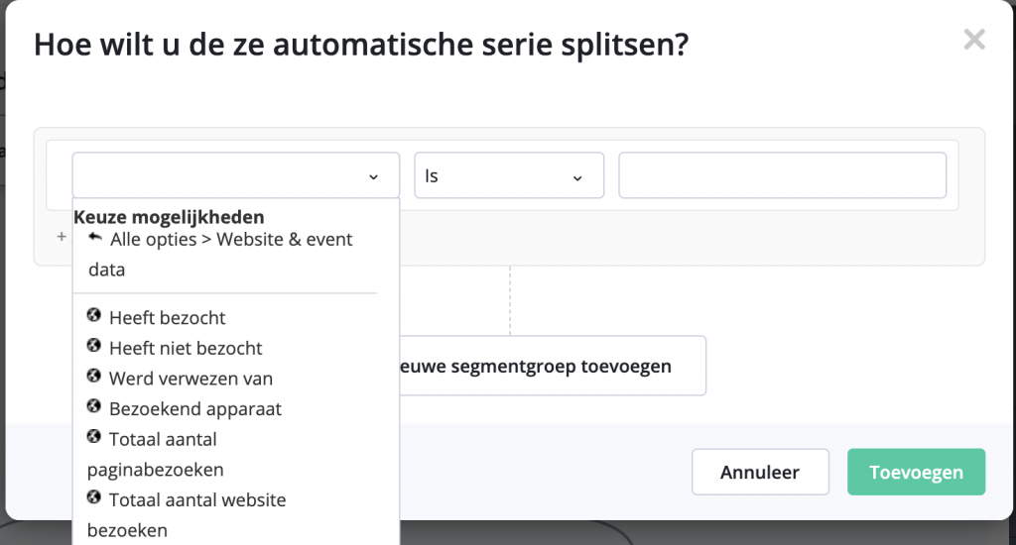This screenshot has width=1016, height=545.
Task: Click globe icon beside Bezoekend apparaat
Action: (x=94, y=406)
